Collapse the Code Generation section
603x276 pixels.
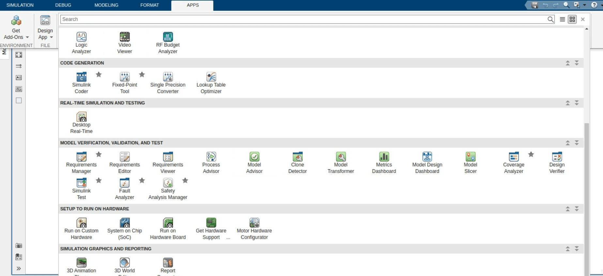click(567, 63)
